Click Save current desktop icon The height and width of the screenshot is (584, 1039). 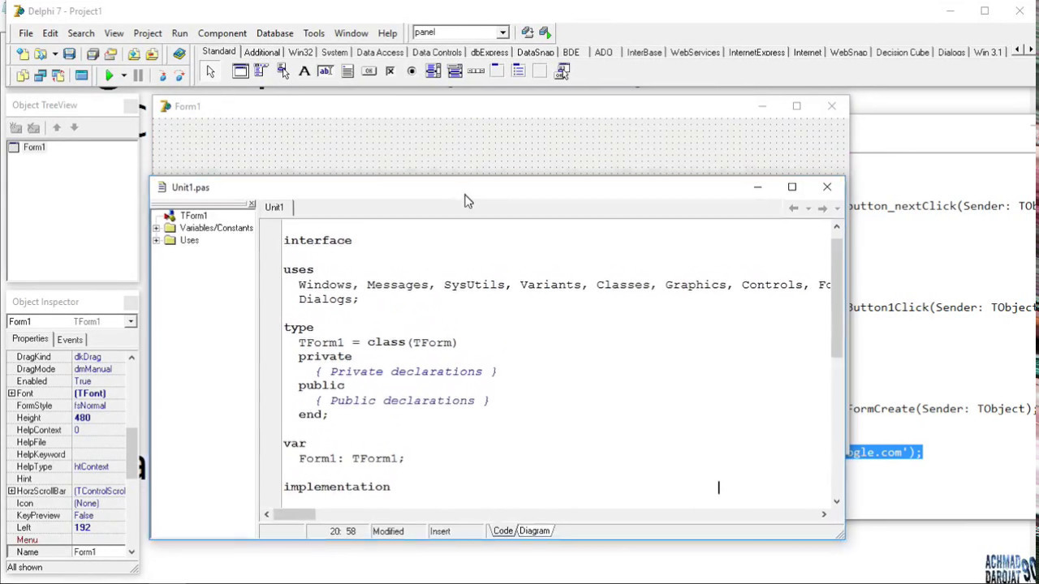[x=528, y=32]
